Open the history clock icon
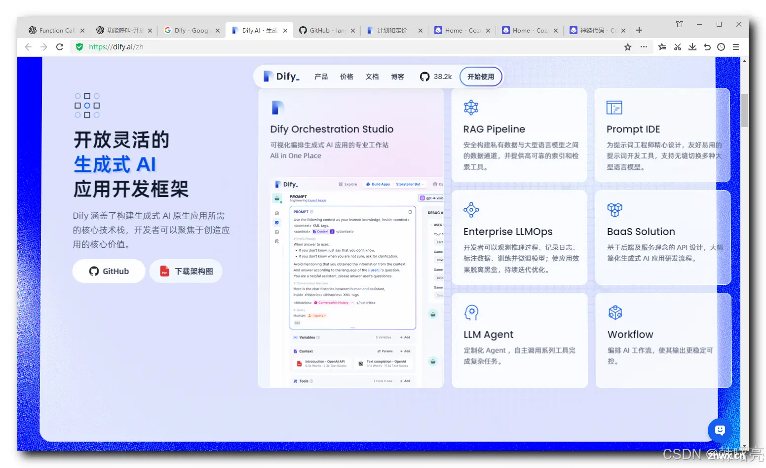 [x=721, y=47]
